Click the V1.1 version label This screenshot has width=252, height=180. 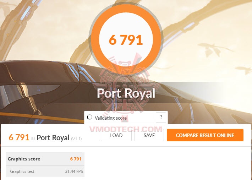click(x=76, y=139)
